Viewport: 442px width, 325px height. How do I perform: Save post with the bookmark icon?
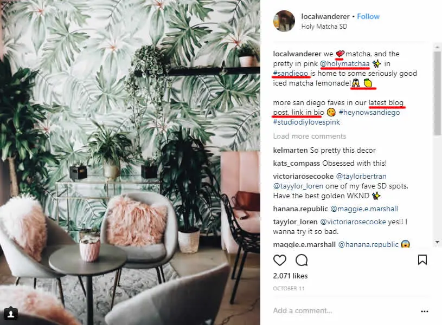click(x=422, y=259)
